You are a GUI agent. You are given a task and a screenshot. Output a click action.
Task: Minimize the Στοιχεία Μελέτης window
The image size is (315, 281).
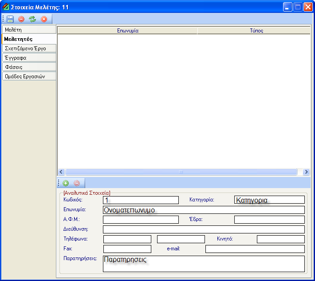(287, 7)
